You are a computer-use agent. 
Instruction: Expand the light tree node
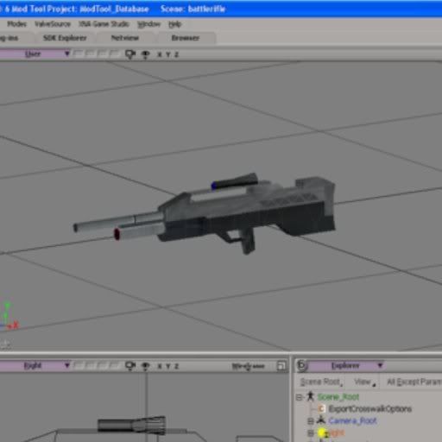311,433
